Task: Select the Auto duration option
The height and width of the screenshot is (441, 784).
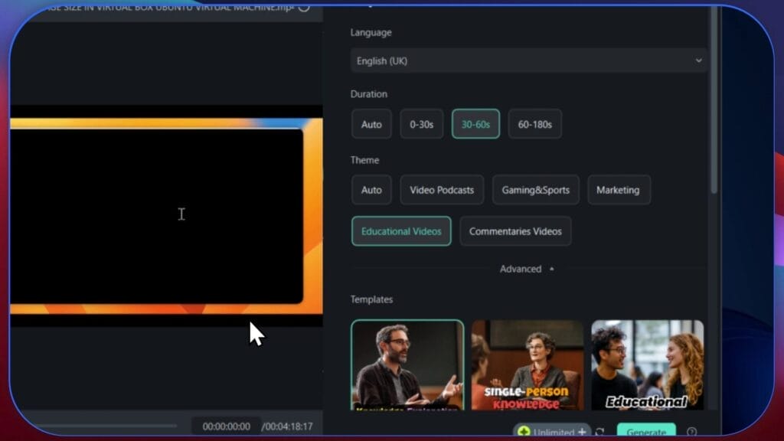Action: (x=371, y=123)
